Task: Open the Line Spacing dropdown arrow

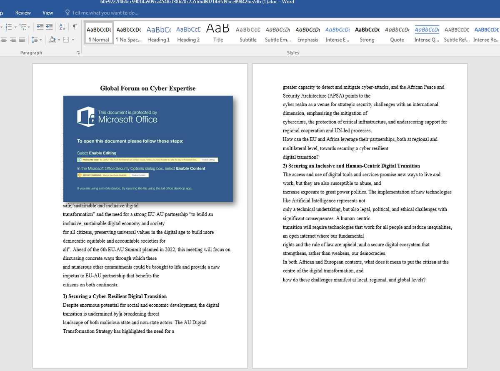Action: coord(41,40)
